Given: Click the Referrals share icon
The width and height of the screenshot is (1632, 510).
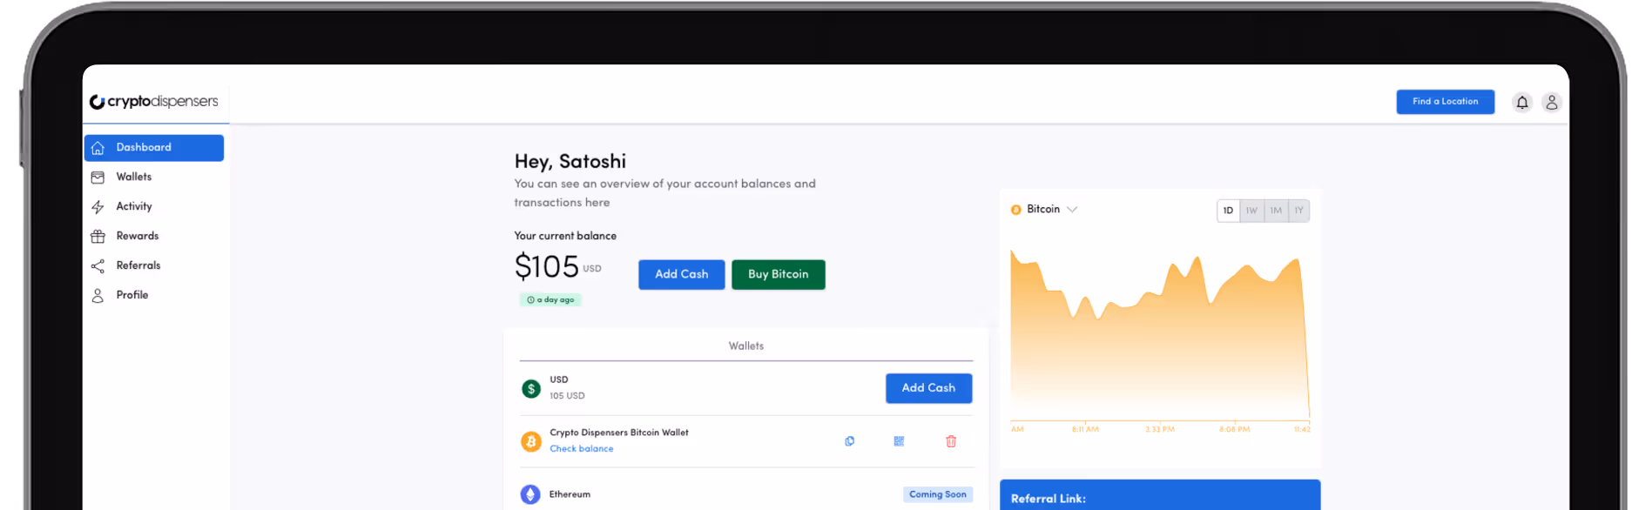Looking at the screenshot, I should pyautogui.click(x=98, y=266).
